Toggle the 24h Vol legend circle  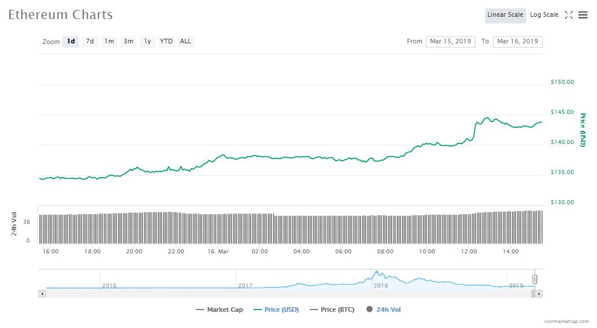click(x=370, y=309)
